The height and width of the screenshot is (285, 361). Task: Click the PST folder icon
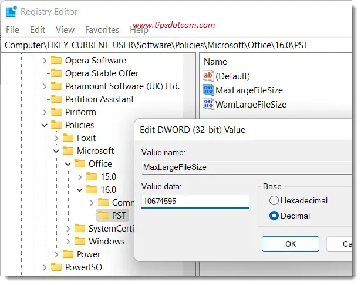point(103,216)
